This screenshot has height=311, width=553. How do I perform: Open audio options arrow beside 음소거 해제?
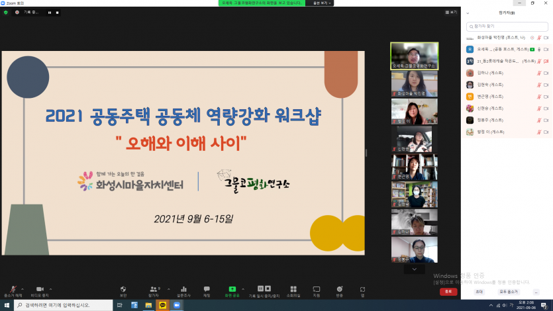tap(23, 289)
